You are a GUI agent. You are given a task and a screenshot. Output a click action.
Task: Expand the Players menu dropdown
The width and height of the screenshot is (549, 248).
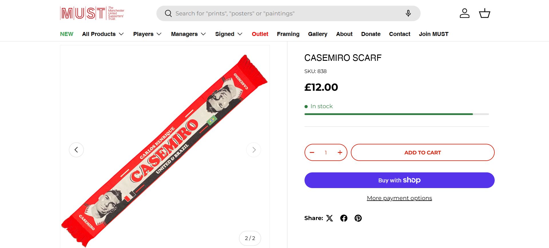pos(147,34)
